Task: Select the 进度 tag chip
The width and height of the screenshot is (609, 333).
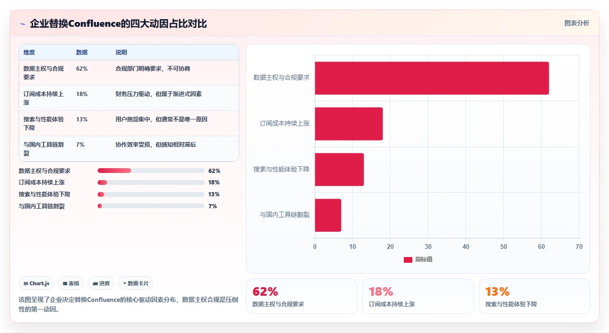Action: [101, 283]
